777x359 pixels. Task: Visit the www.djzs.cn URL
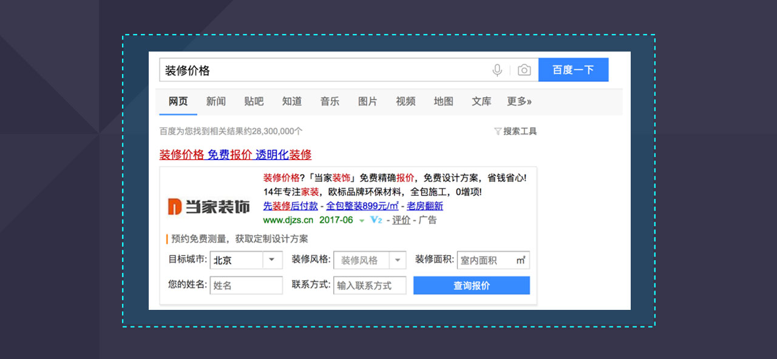[288, 220]
